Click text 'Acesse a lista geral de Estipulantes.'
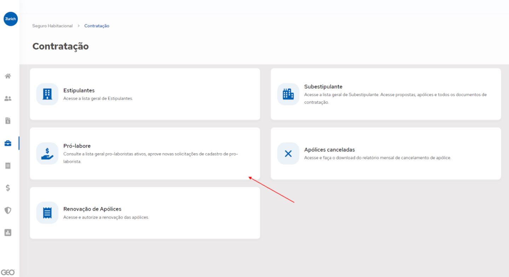 coord(98,99)
